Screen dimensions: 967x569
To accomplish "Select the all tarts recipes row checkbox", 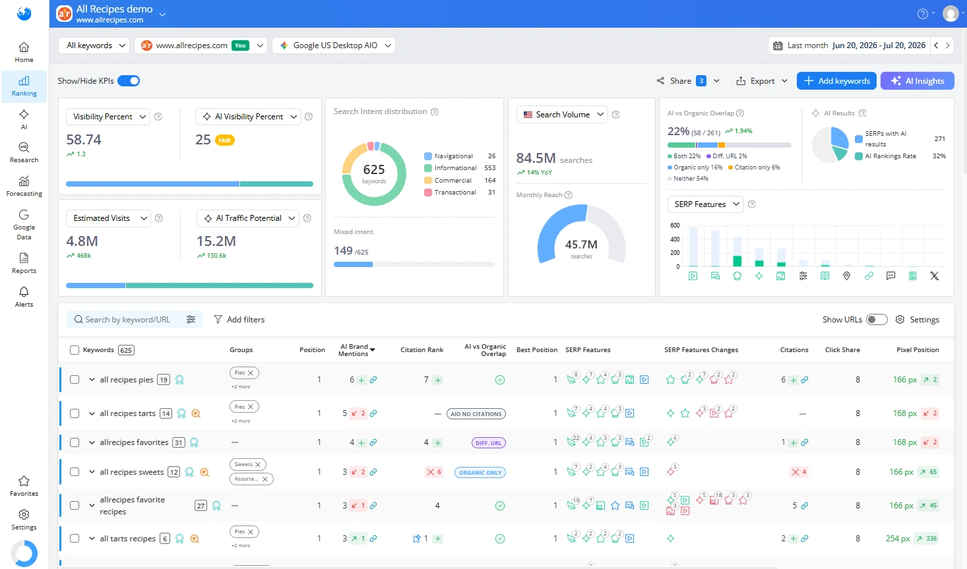I will (75, 539).
